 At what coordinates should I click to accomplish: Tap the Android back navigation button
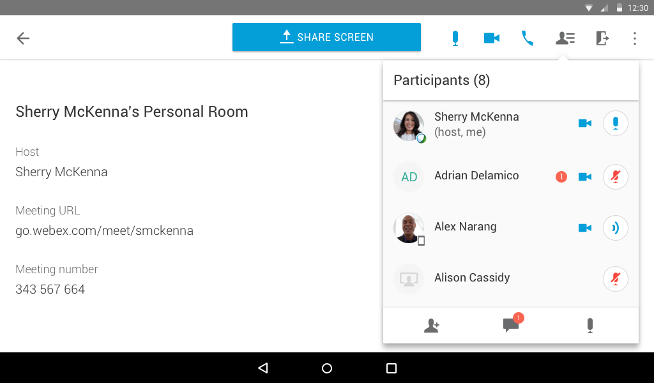262,368
